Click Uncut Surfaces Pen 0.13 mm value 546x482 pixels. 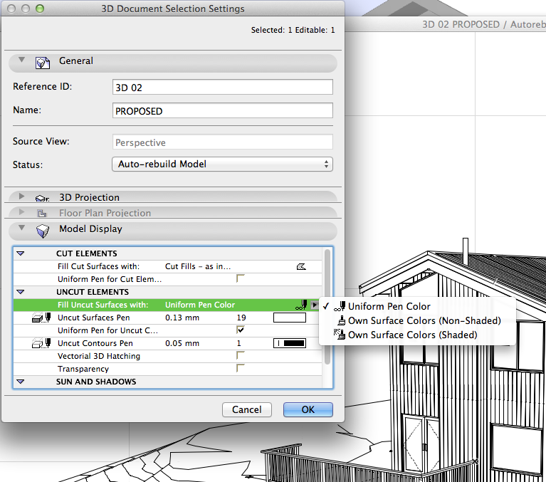[182, 318]
